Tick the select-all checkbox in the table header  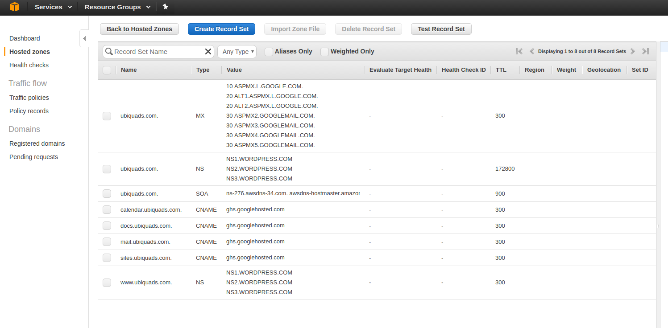107,70
